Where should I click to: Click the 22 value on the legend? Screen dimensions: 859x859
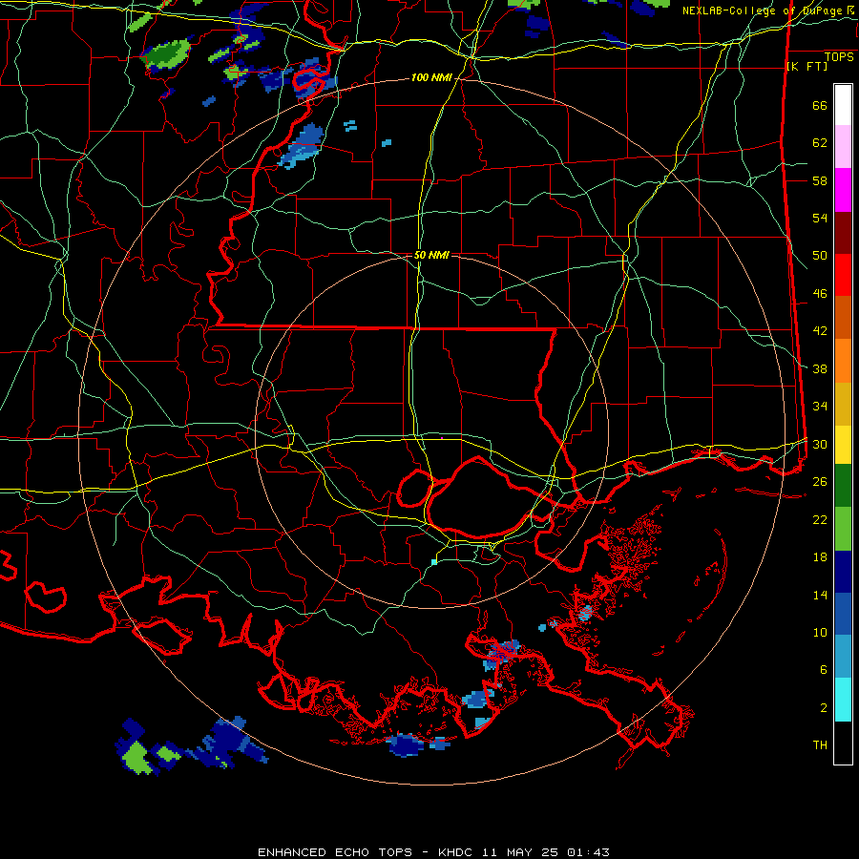[820, 519]
